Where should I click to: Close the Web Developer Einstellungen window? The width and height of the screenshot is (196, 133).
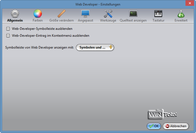coord(190,3)
